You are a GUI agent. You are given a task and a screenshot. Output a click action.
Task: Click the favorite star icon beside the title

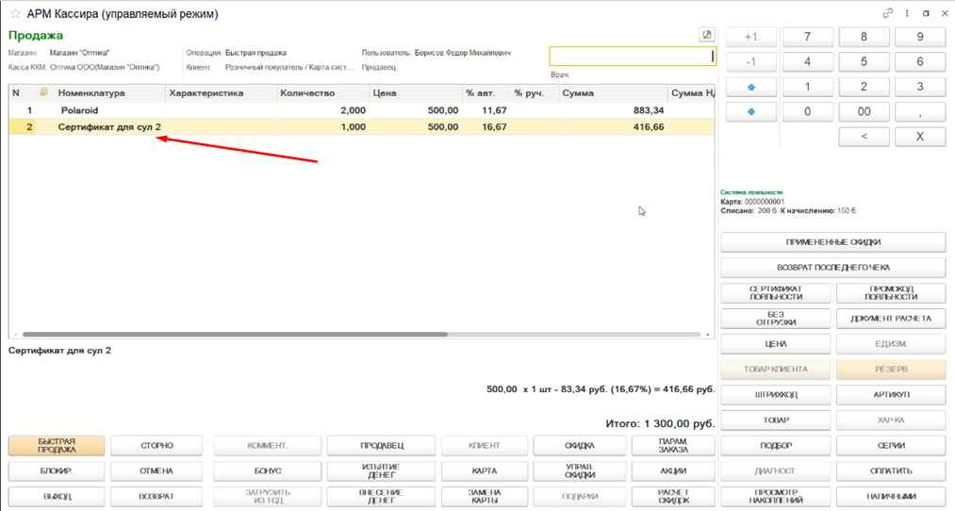click(15, 13)
